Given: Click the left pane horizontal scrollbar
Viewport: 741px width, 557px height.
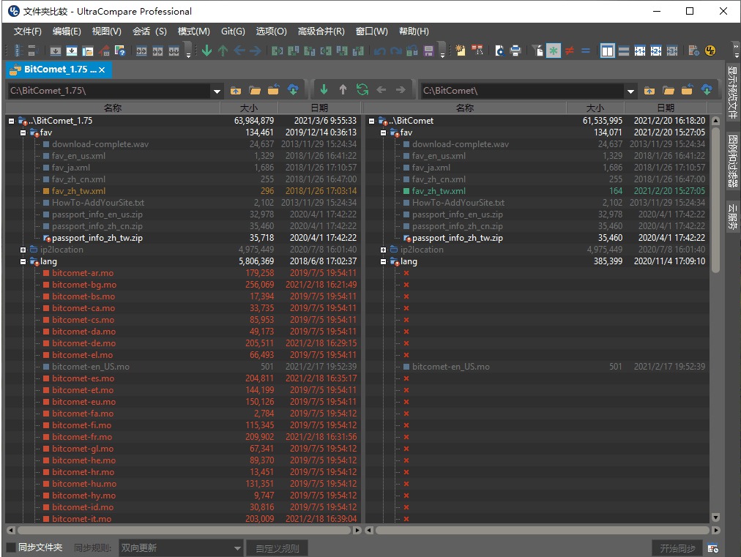Looking at the screenshot, I should tap(183, 530).
